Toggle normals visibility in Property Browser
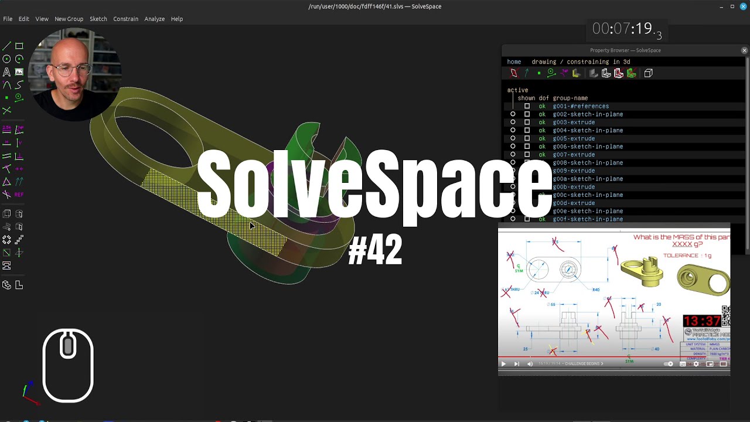750x422 pixels. click(x=526, y=73)
